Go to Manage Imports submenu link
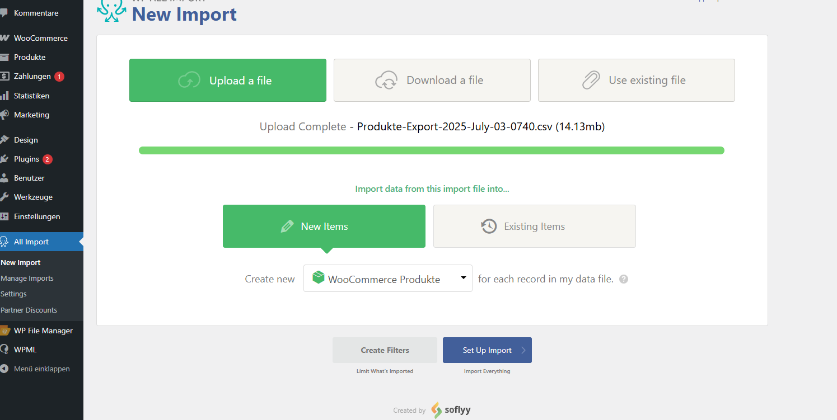837x420 pixels. 27,278
